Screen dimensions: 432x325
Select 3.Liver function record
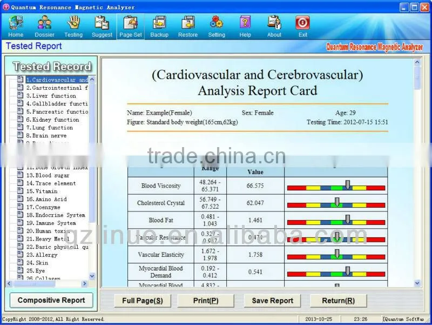[x=51, y=96]
